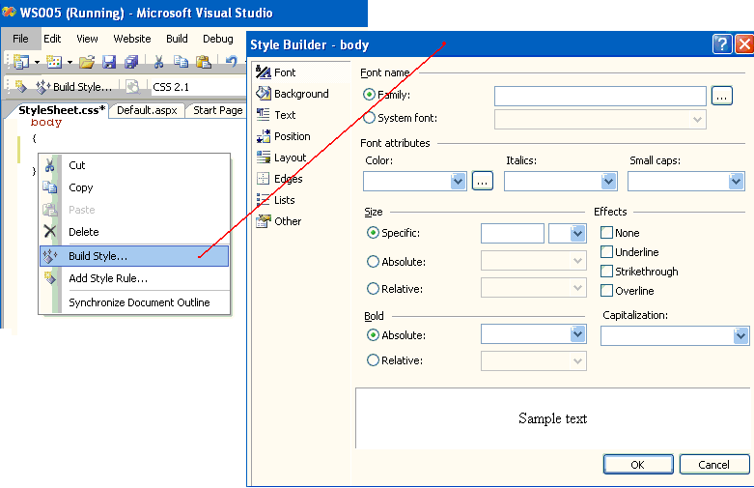The height and width of the screenshot is (488, 754).
Task: Open the Small caps dropdown
Action: tap(736, 181)
